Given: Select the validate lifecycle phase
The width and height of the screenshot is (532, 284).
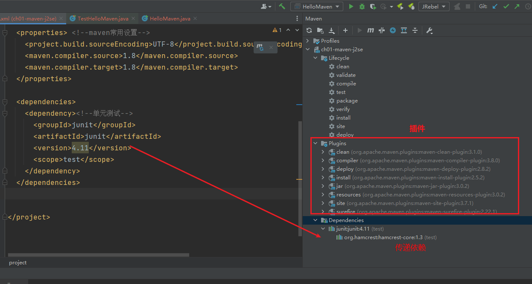Looking at the screenshot, I should 346,75.
